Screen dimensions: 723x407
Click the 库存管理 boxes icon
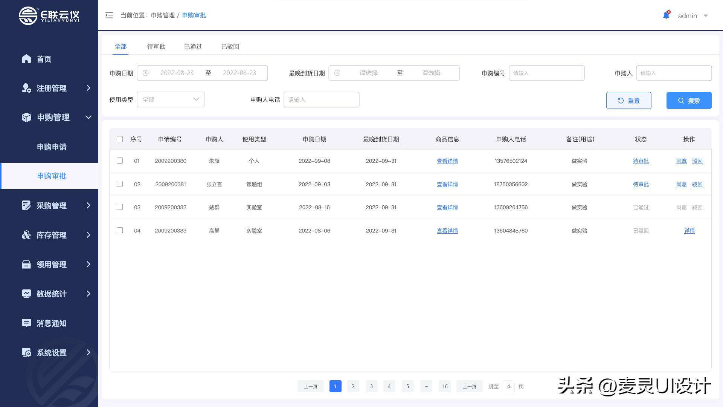26,235
